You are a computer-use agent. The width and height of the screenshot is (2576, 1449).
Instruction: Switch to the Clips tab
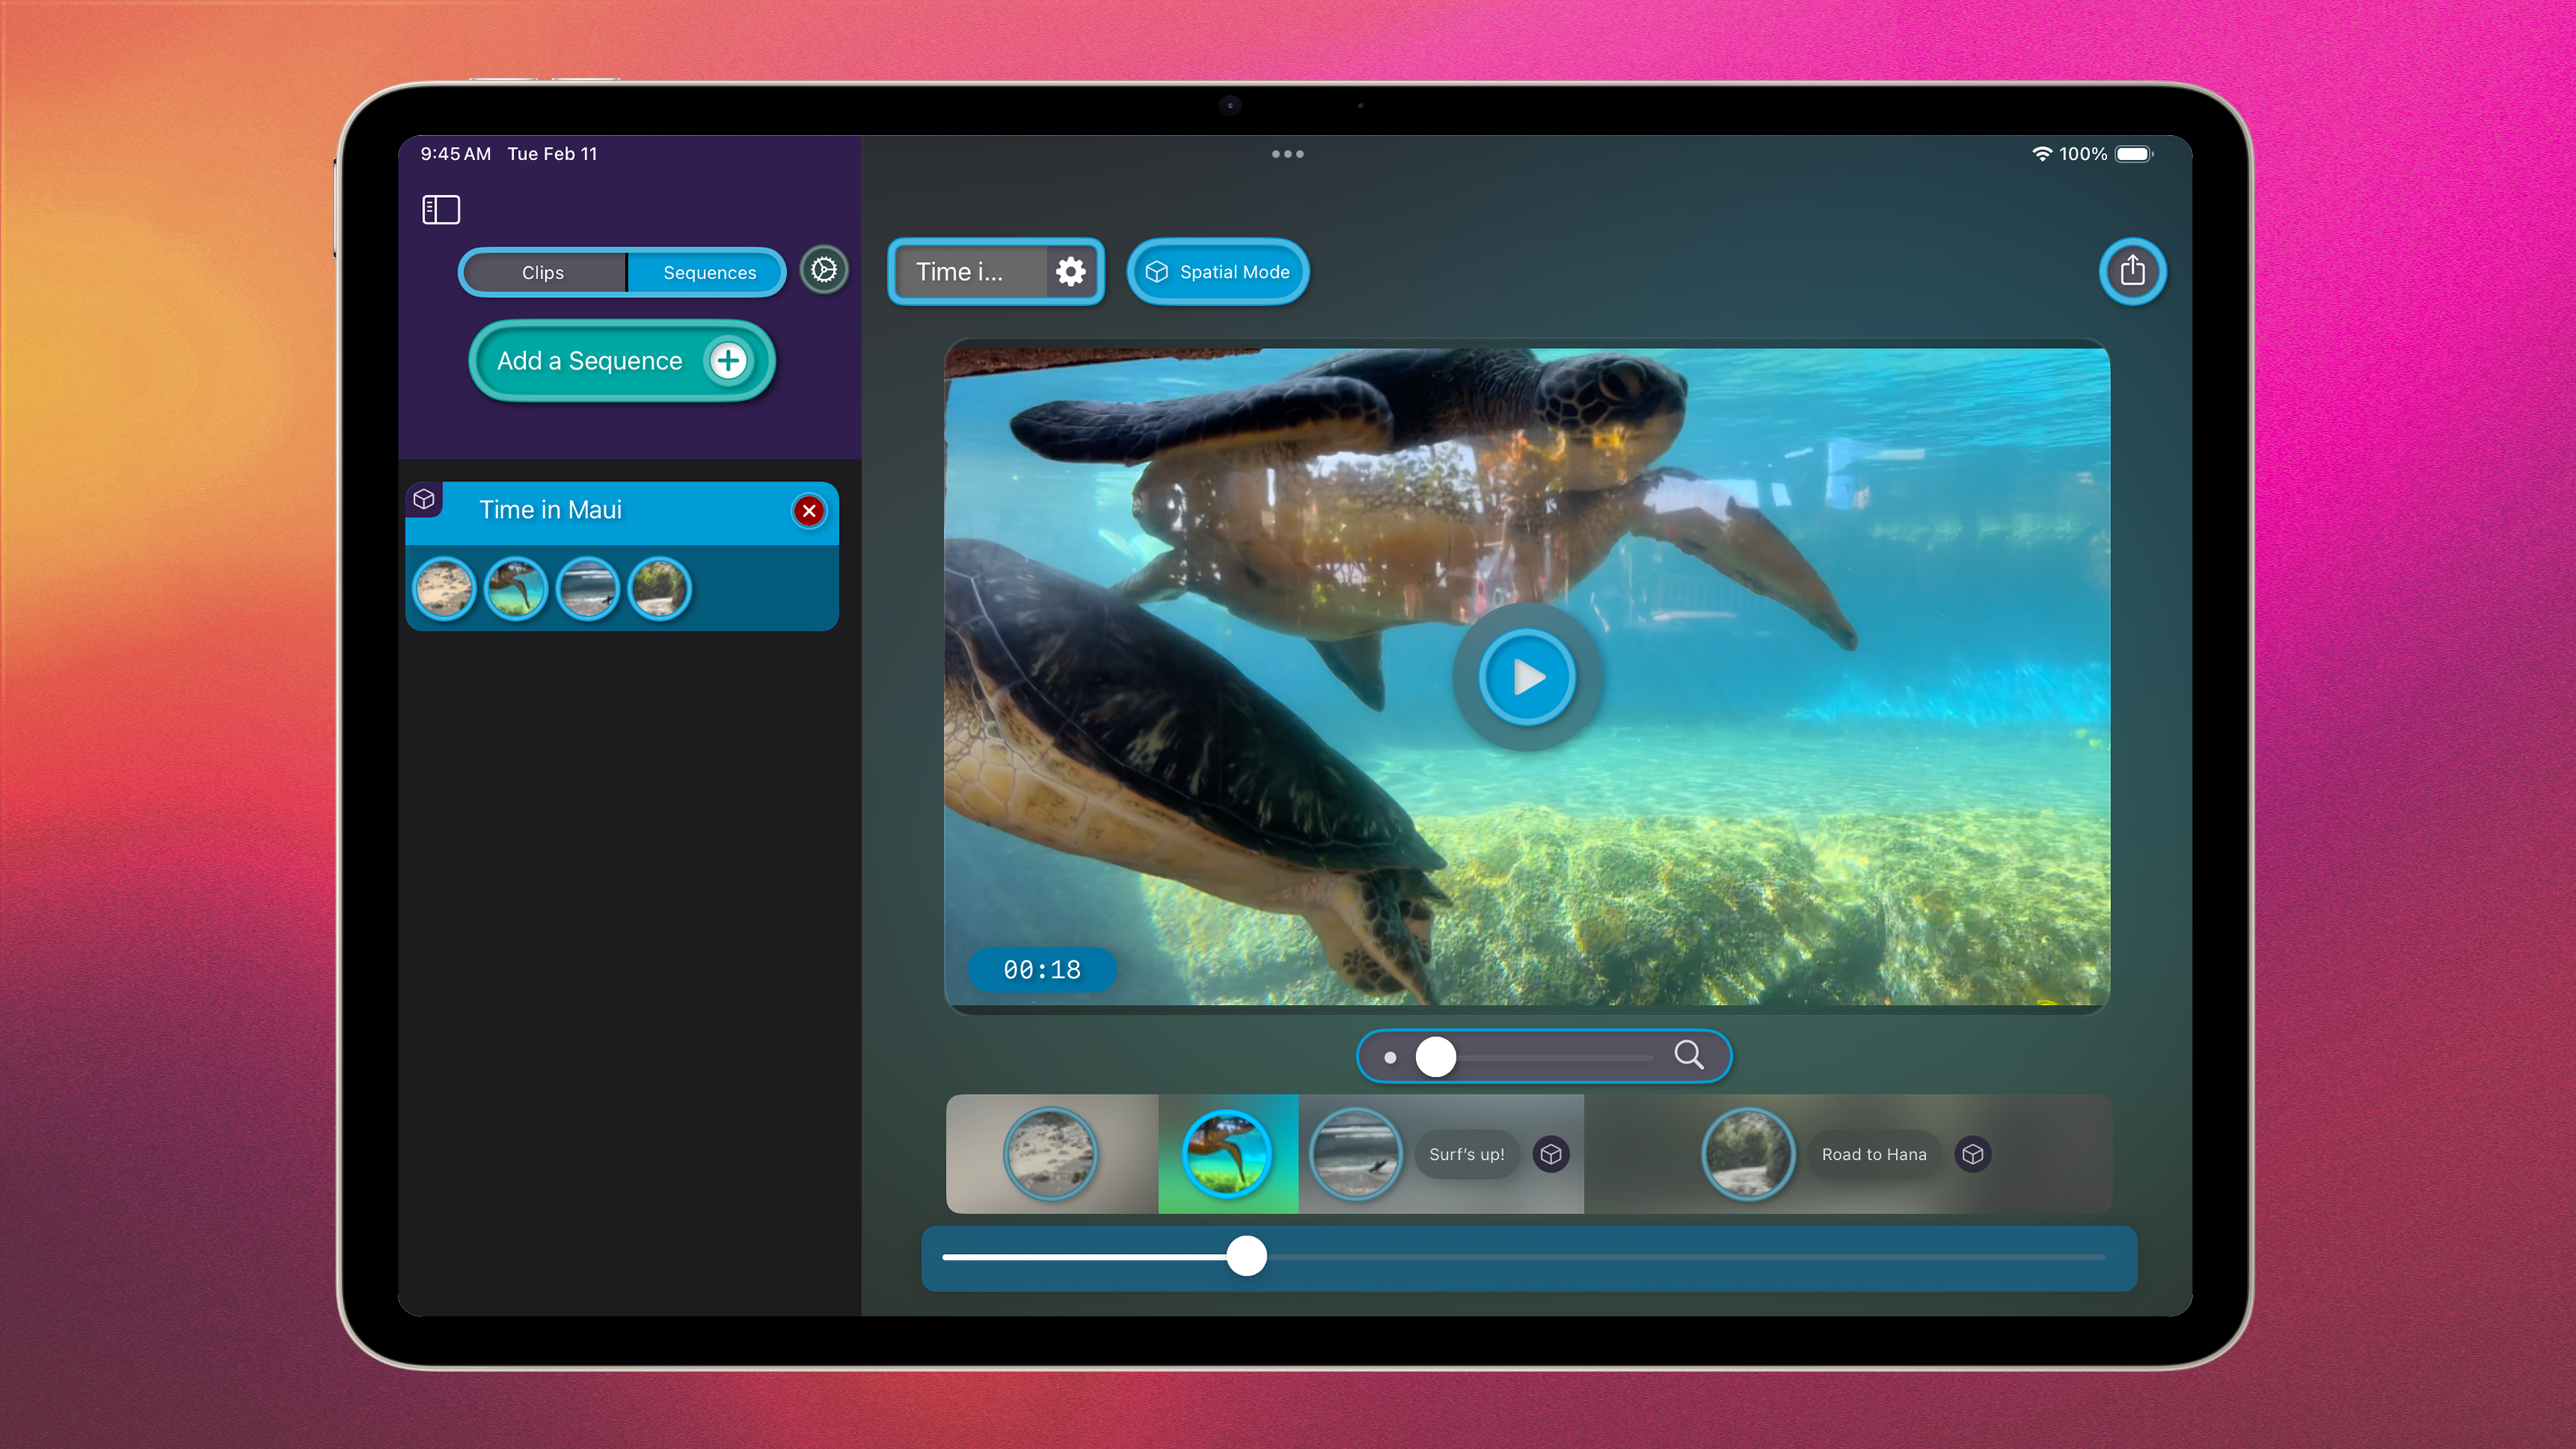coord(543,272)
